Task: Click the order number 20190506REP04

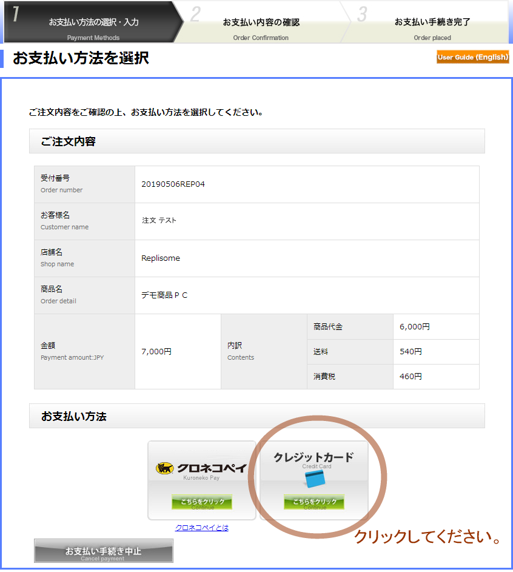Action: pos(173,184)
